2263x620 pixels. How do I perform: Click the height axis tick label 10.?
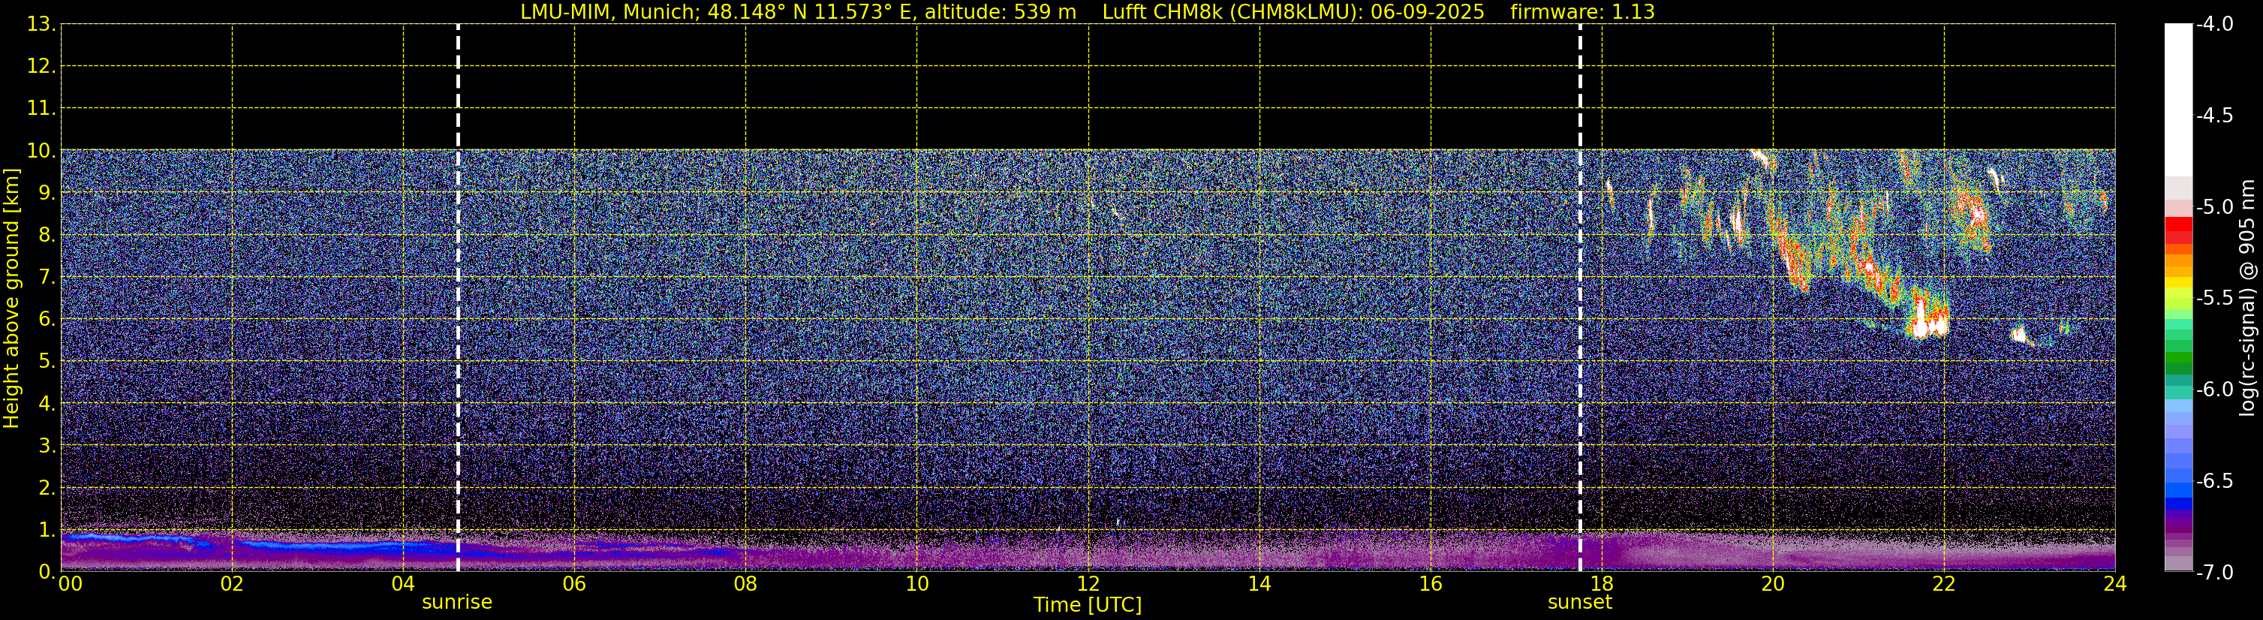tap(41, 151)
